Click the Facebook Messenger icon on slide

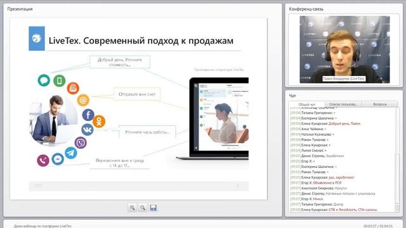(58, 159)
